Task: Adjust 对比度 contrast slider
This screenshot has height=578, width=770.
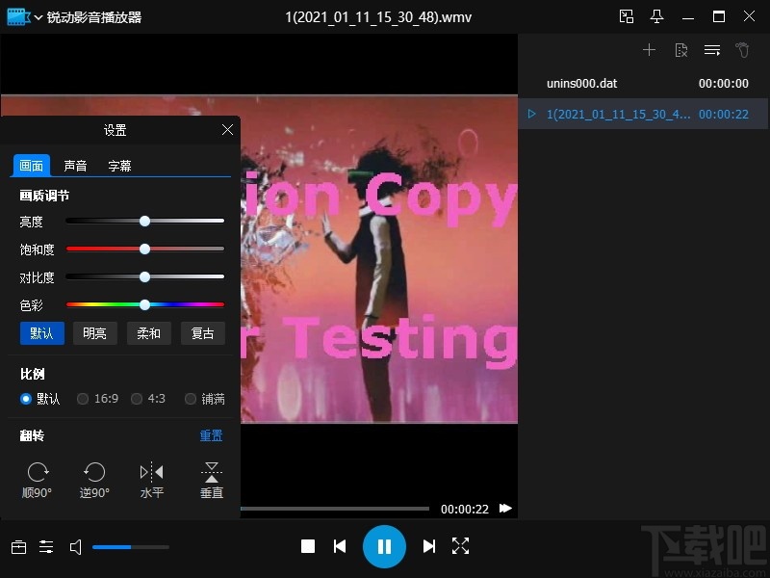Action: [x=145, y=276]
